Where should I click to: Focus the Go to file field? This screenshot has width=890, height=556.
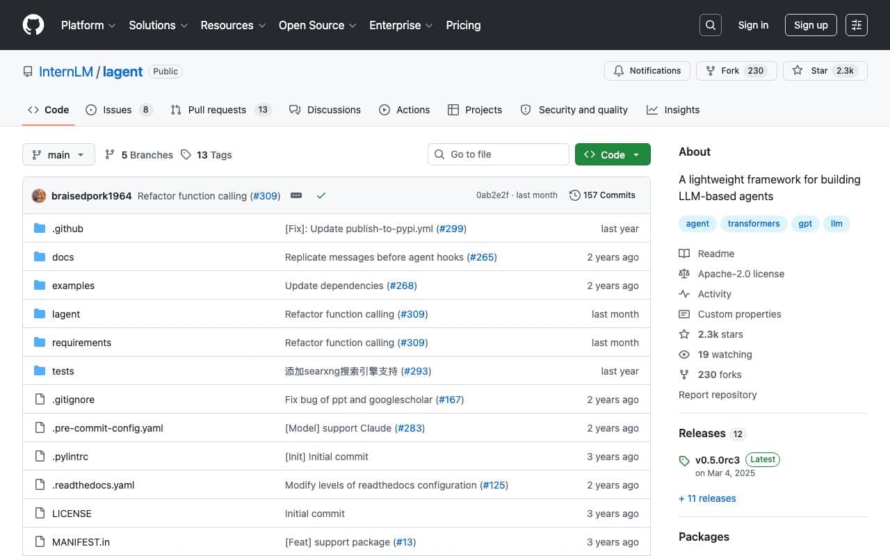pos(499,154)
